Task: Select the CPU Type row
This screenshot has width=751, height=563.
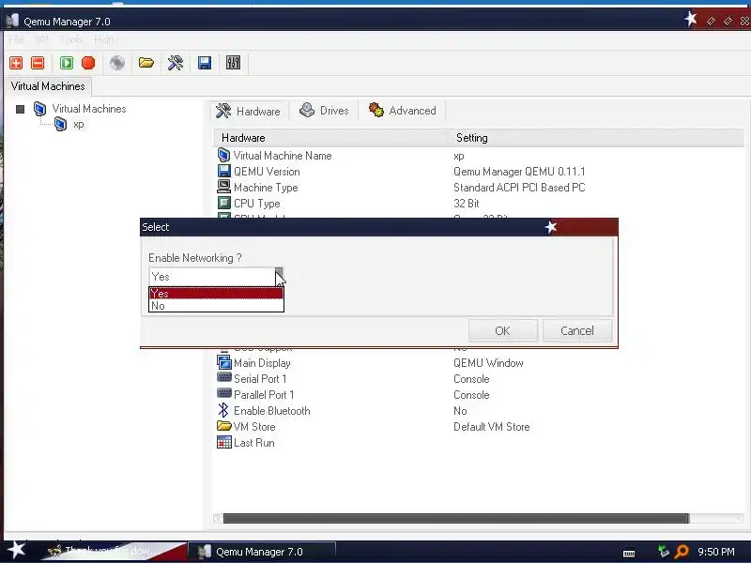Action: pos(479,203)
